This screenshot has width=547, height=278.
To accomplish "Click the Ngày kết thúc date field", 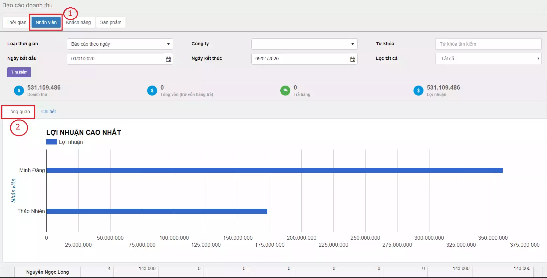I will click(x=300, y=59).
